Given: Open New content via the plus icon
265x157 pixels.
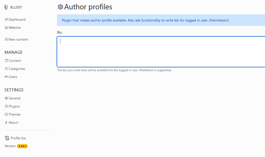Looking at the screenshot, I should tap(6, 39).
